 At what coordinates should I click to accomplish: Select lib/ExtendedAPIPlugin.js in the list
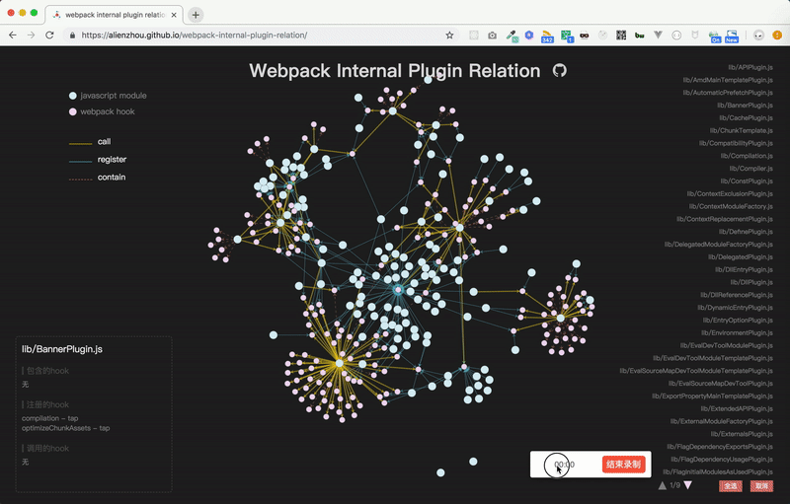coord(737,408)
